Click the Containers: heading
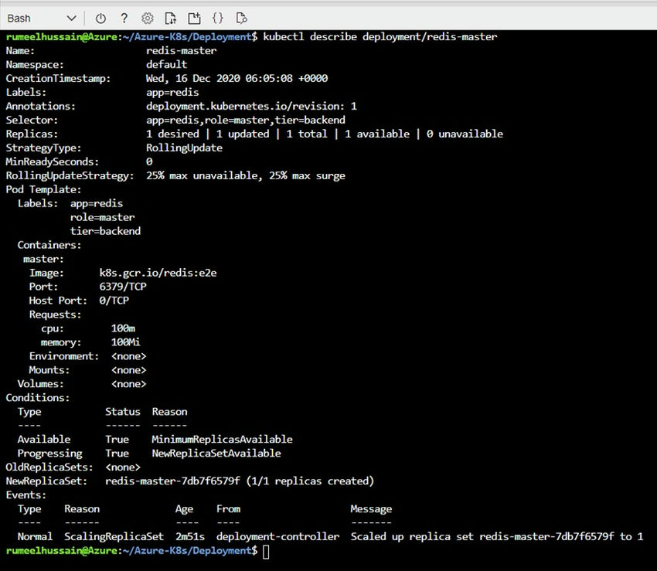 coord(49,245)
